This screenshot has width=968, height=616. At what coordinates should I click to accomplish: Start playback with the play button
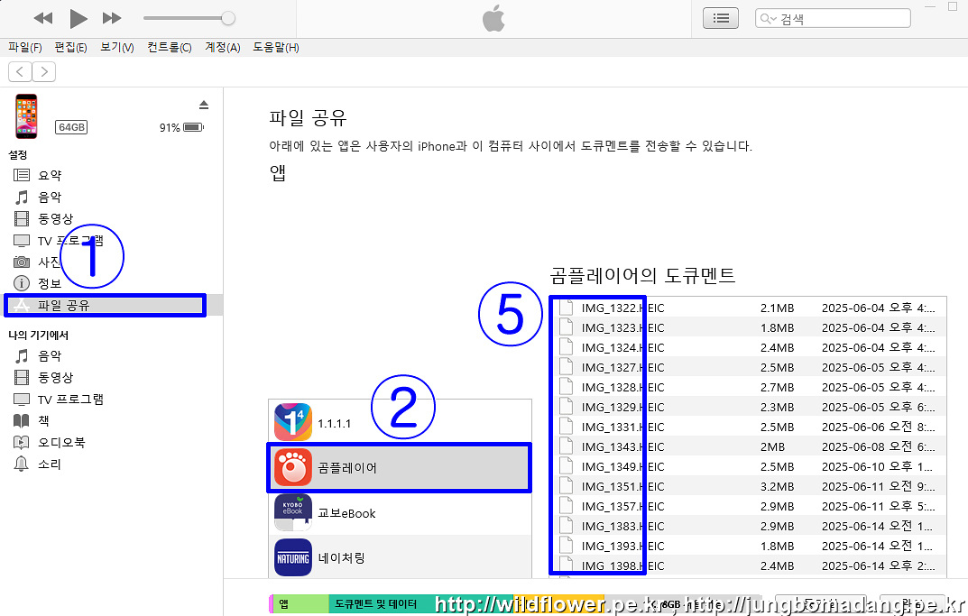[78, 19]
